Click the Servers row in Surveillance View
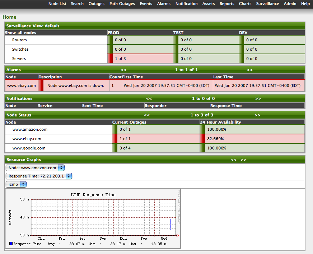Image resolution: width=313 pixels, height=254 pixels. tap(19, 58)
